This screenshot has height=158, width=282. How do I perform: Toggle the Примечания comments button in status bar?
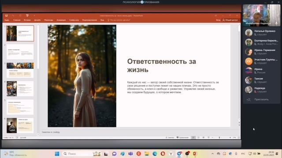(182, 137)
